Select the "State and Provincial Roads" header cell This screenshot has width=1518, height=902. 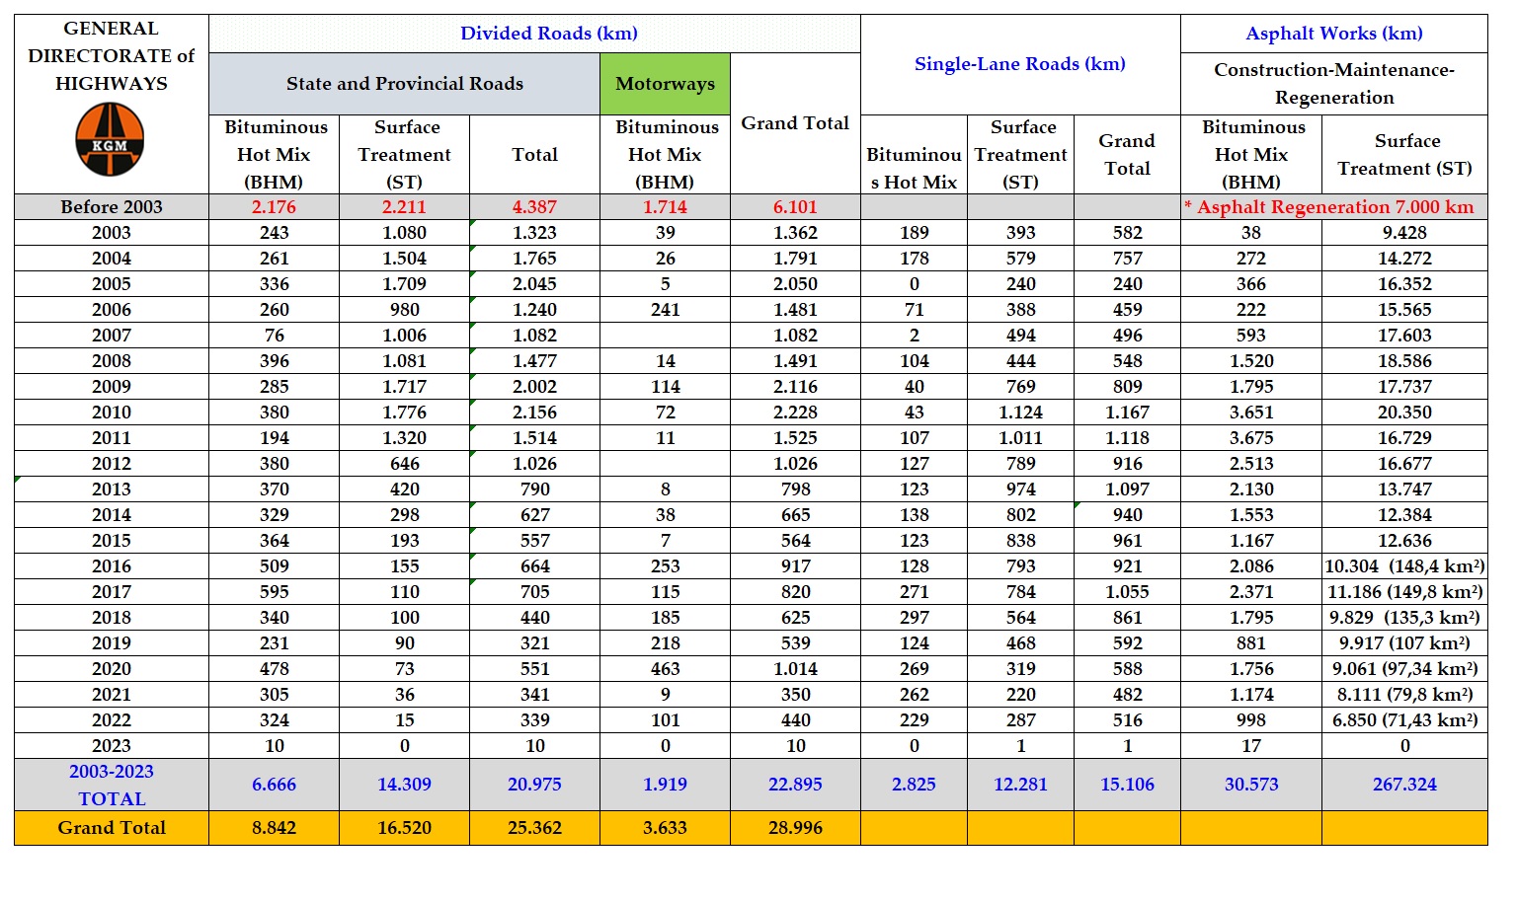404,84
